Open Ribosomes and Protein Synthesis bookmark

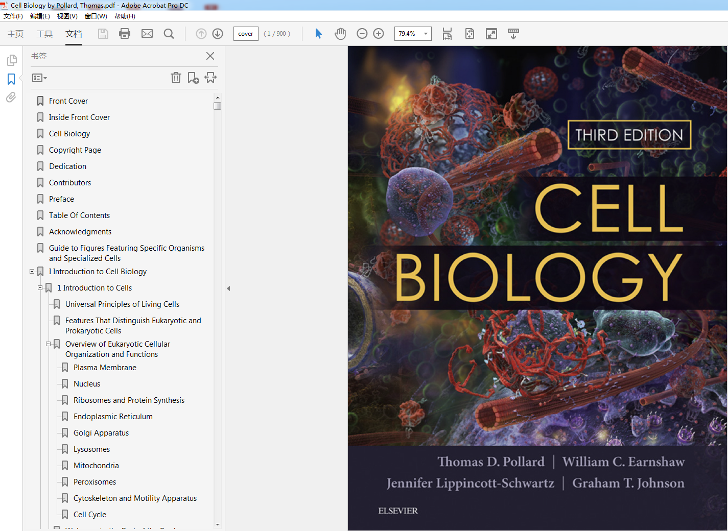click(129, 400)
